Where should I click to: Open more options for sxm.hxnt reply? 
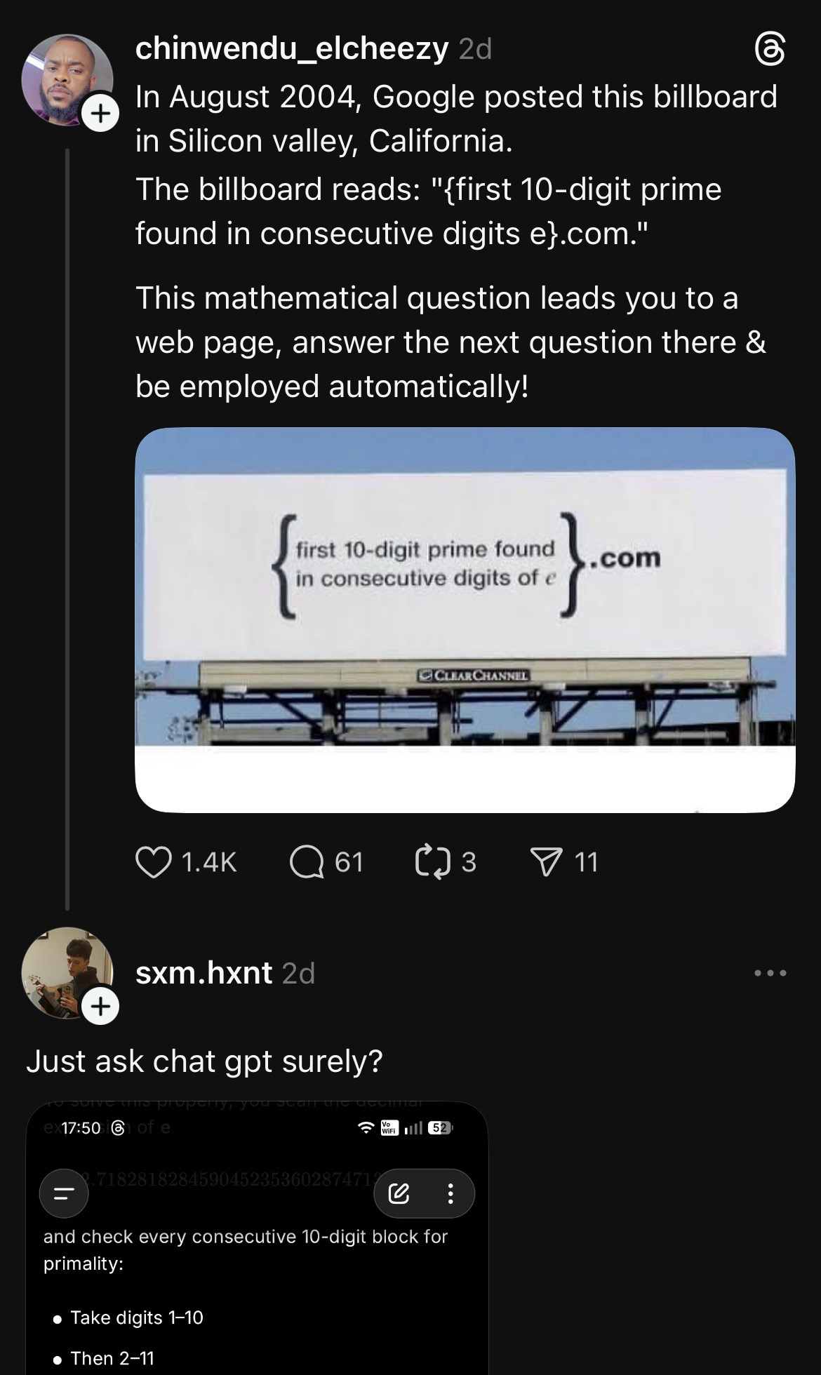pos(770,973)
